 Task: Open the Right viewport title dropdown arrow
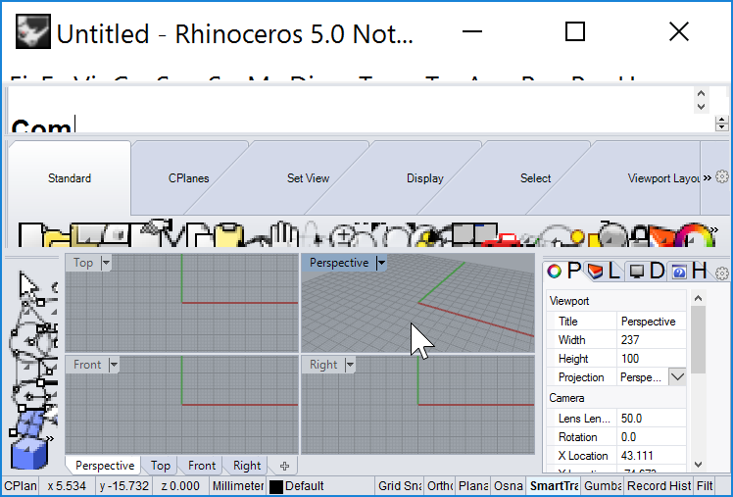coord(350,365)
